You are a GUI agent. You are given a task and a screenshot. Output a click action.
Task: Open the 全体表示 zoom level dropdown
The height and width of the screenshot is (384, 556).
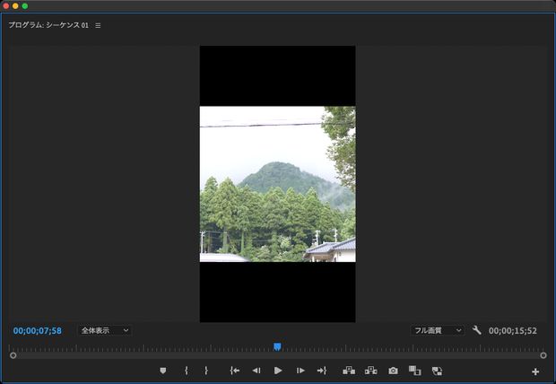tap(105, 330)
